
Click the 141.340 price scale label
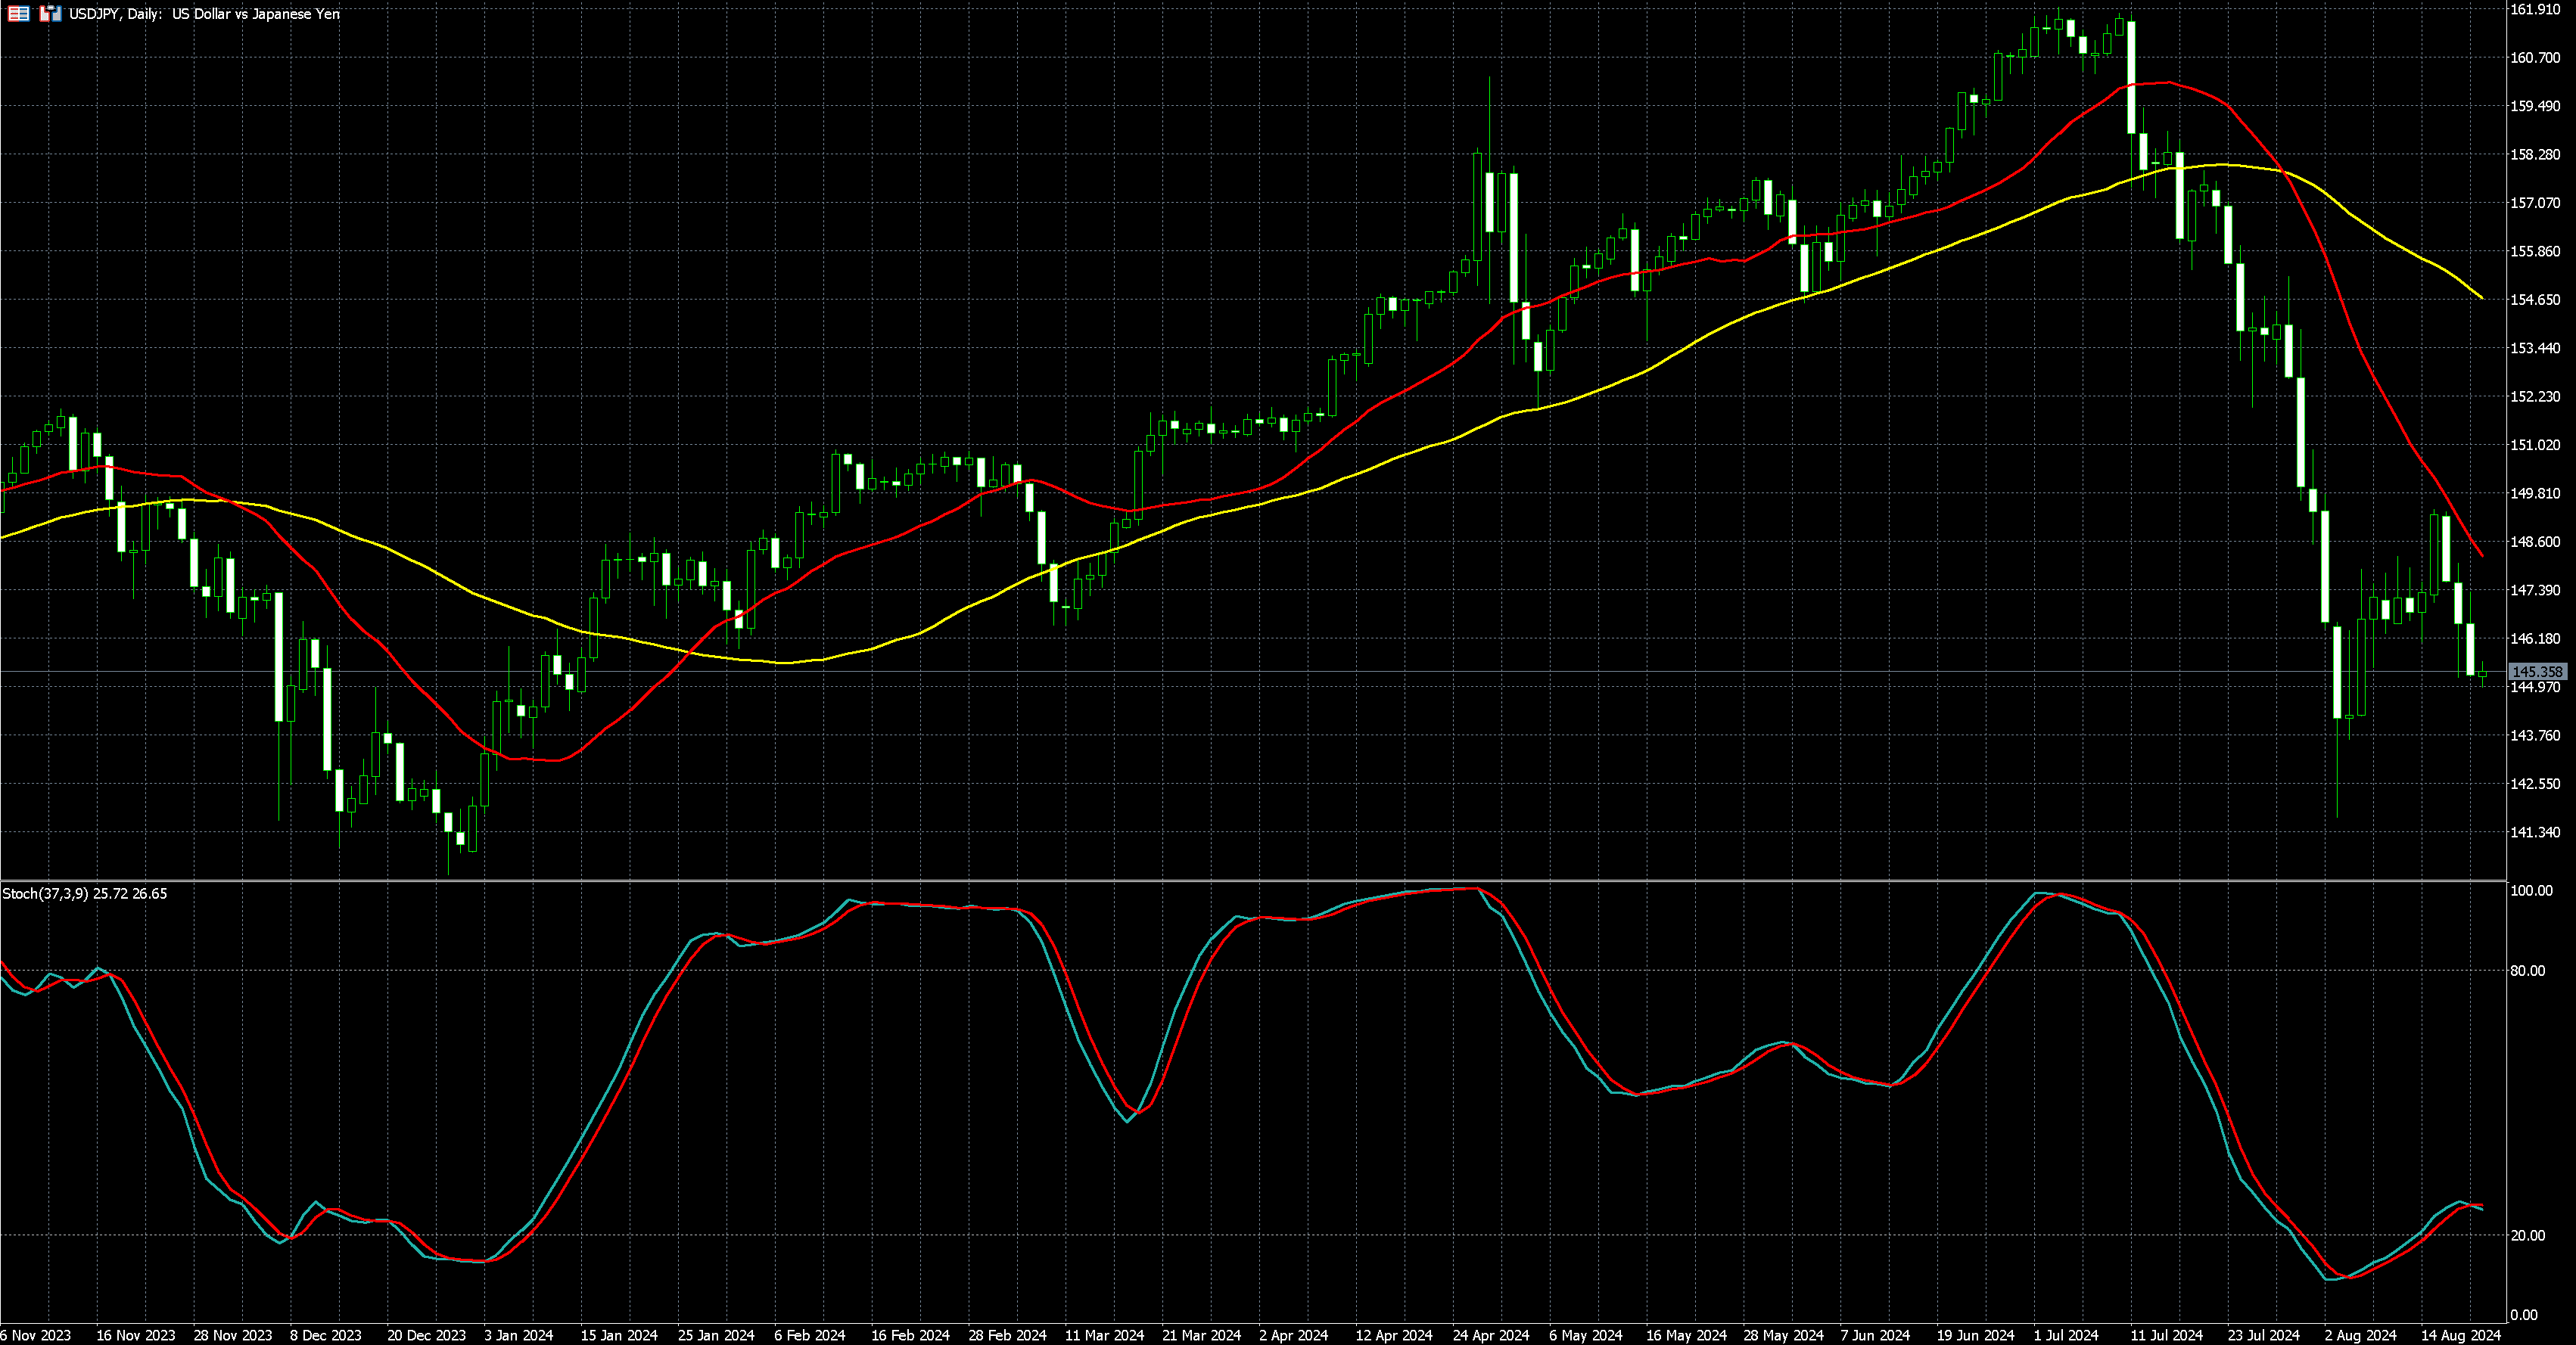point(2535,832)
